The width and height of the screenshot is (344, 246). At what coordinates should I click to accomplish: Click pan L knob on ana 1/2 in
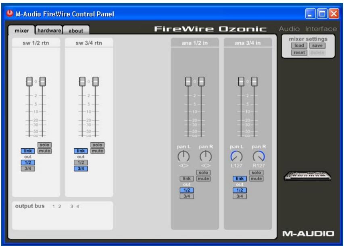[x=183, y=156]
